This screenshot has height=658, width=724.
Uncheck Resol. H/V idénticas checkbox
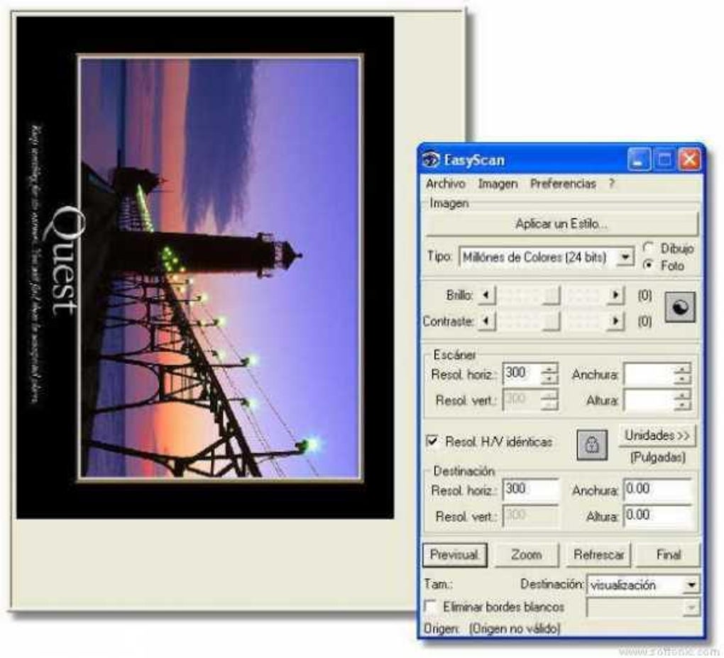tap(432, 441)
